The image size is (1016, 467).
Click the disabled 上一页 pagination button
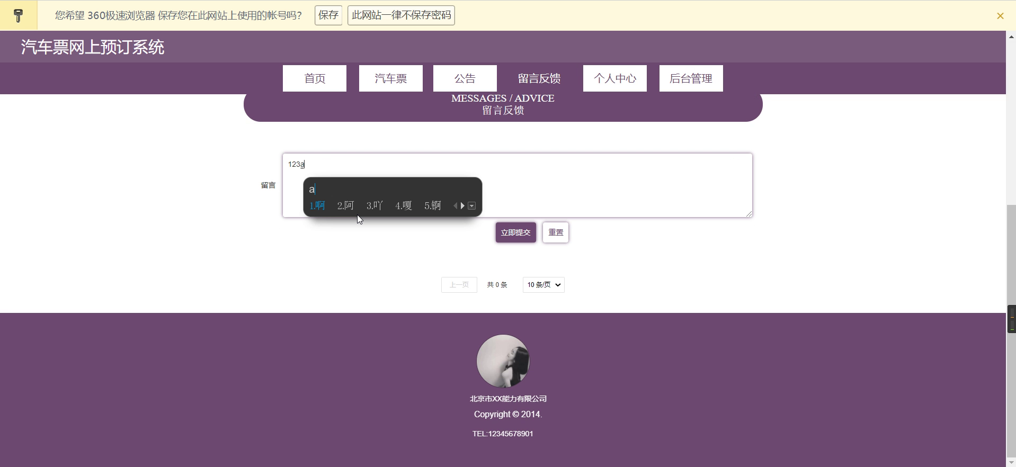pyautogui.click(x=459, y=285)
